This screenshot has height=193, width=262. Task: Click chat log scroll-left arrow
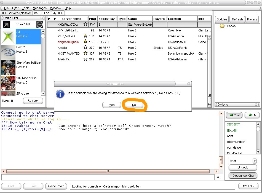coord(4,171)
